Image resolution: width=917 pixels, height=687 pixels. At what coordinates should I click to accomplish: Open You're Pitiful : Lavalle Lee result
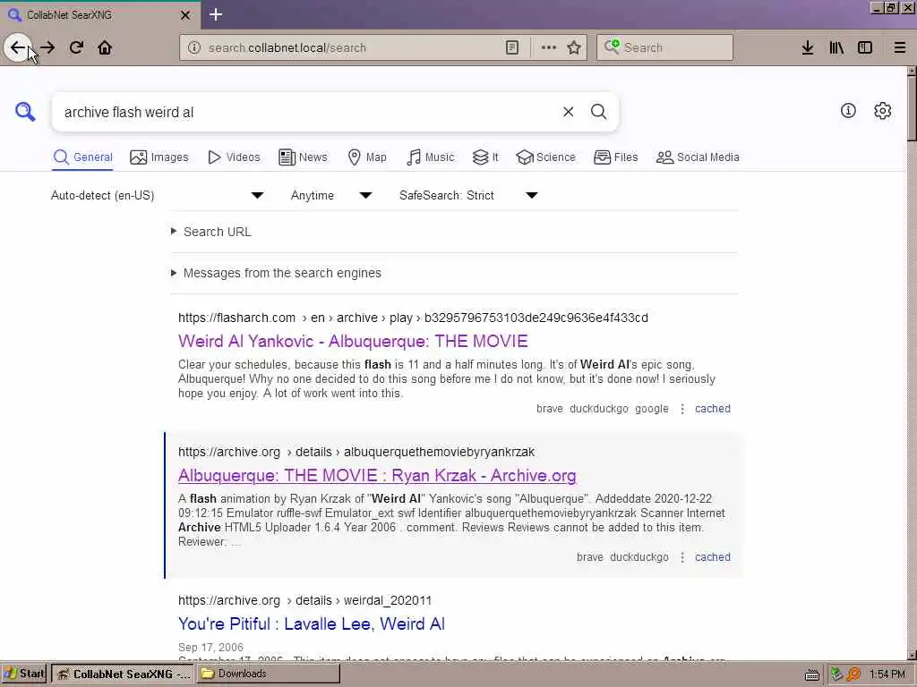[312, 623]
